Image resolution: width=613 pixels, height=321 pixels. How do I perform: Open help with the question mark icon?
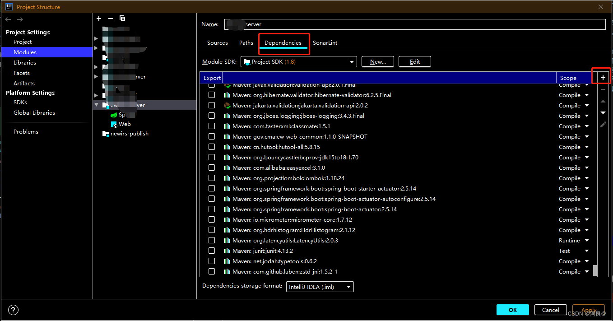point(14,310)
